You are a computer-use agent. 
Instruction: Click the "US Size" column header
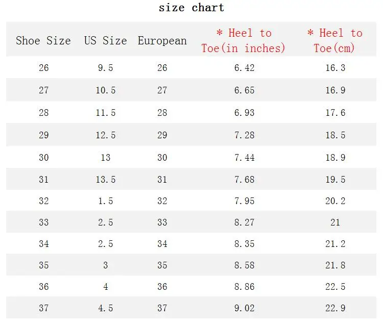(x=105, y=41)
